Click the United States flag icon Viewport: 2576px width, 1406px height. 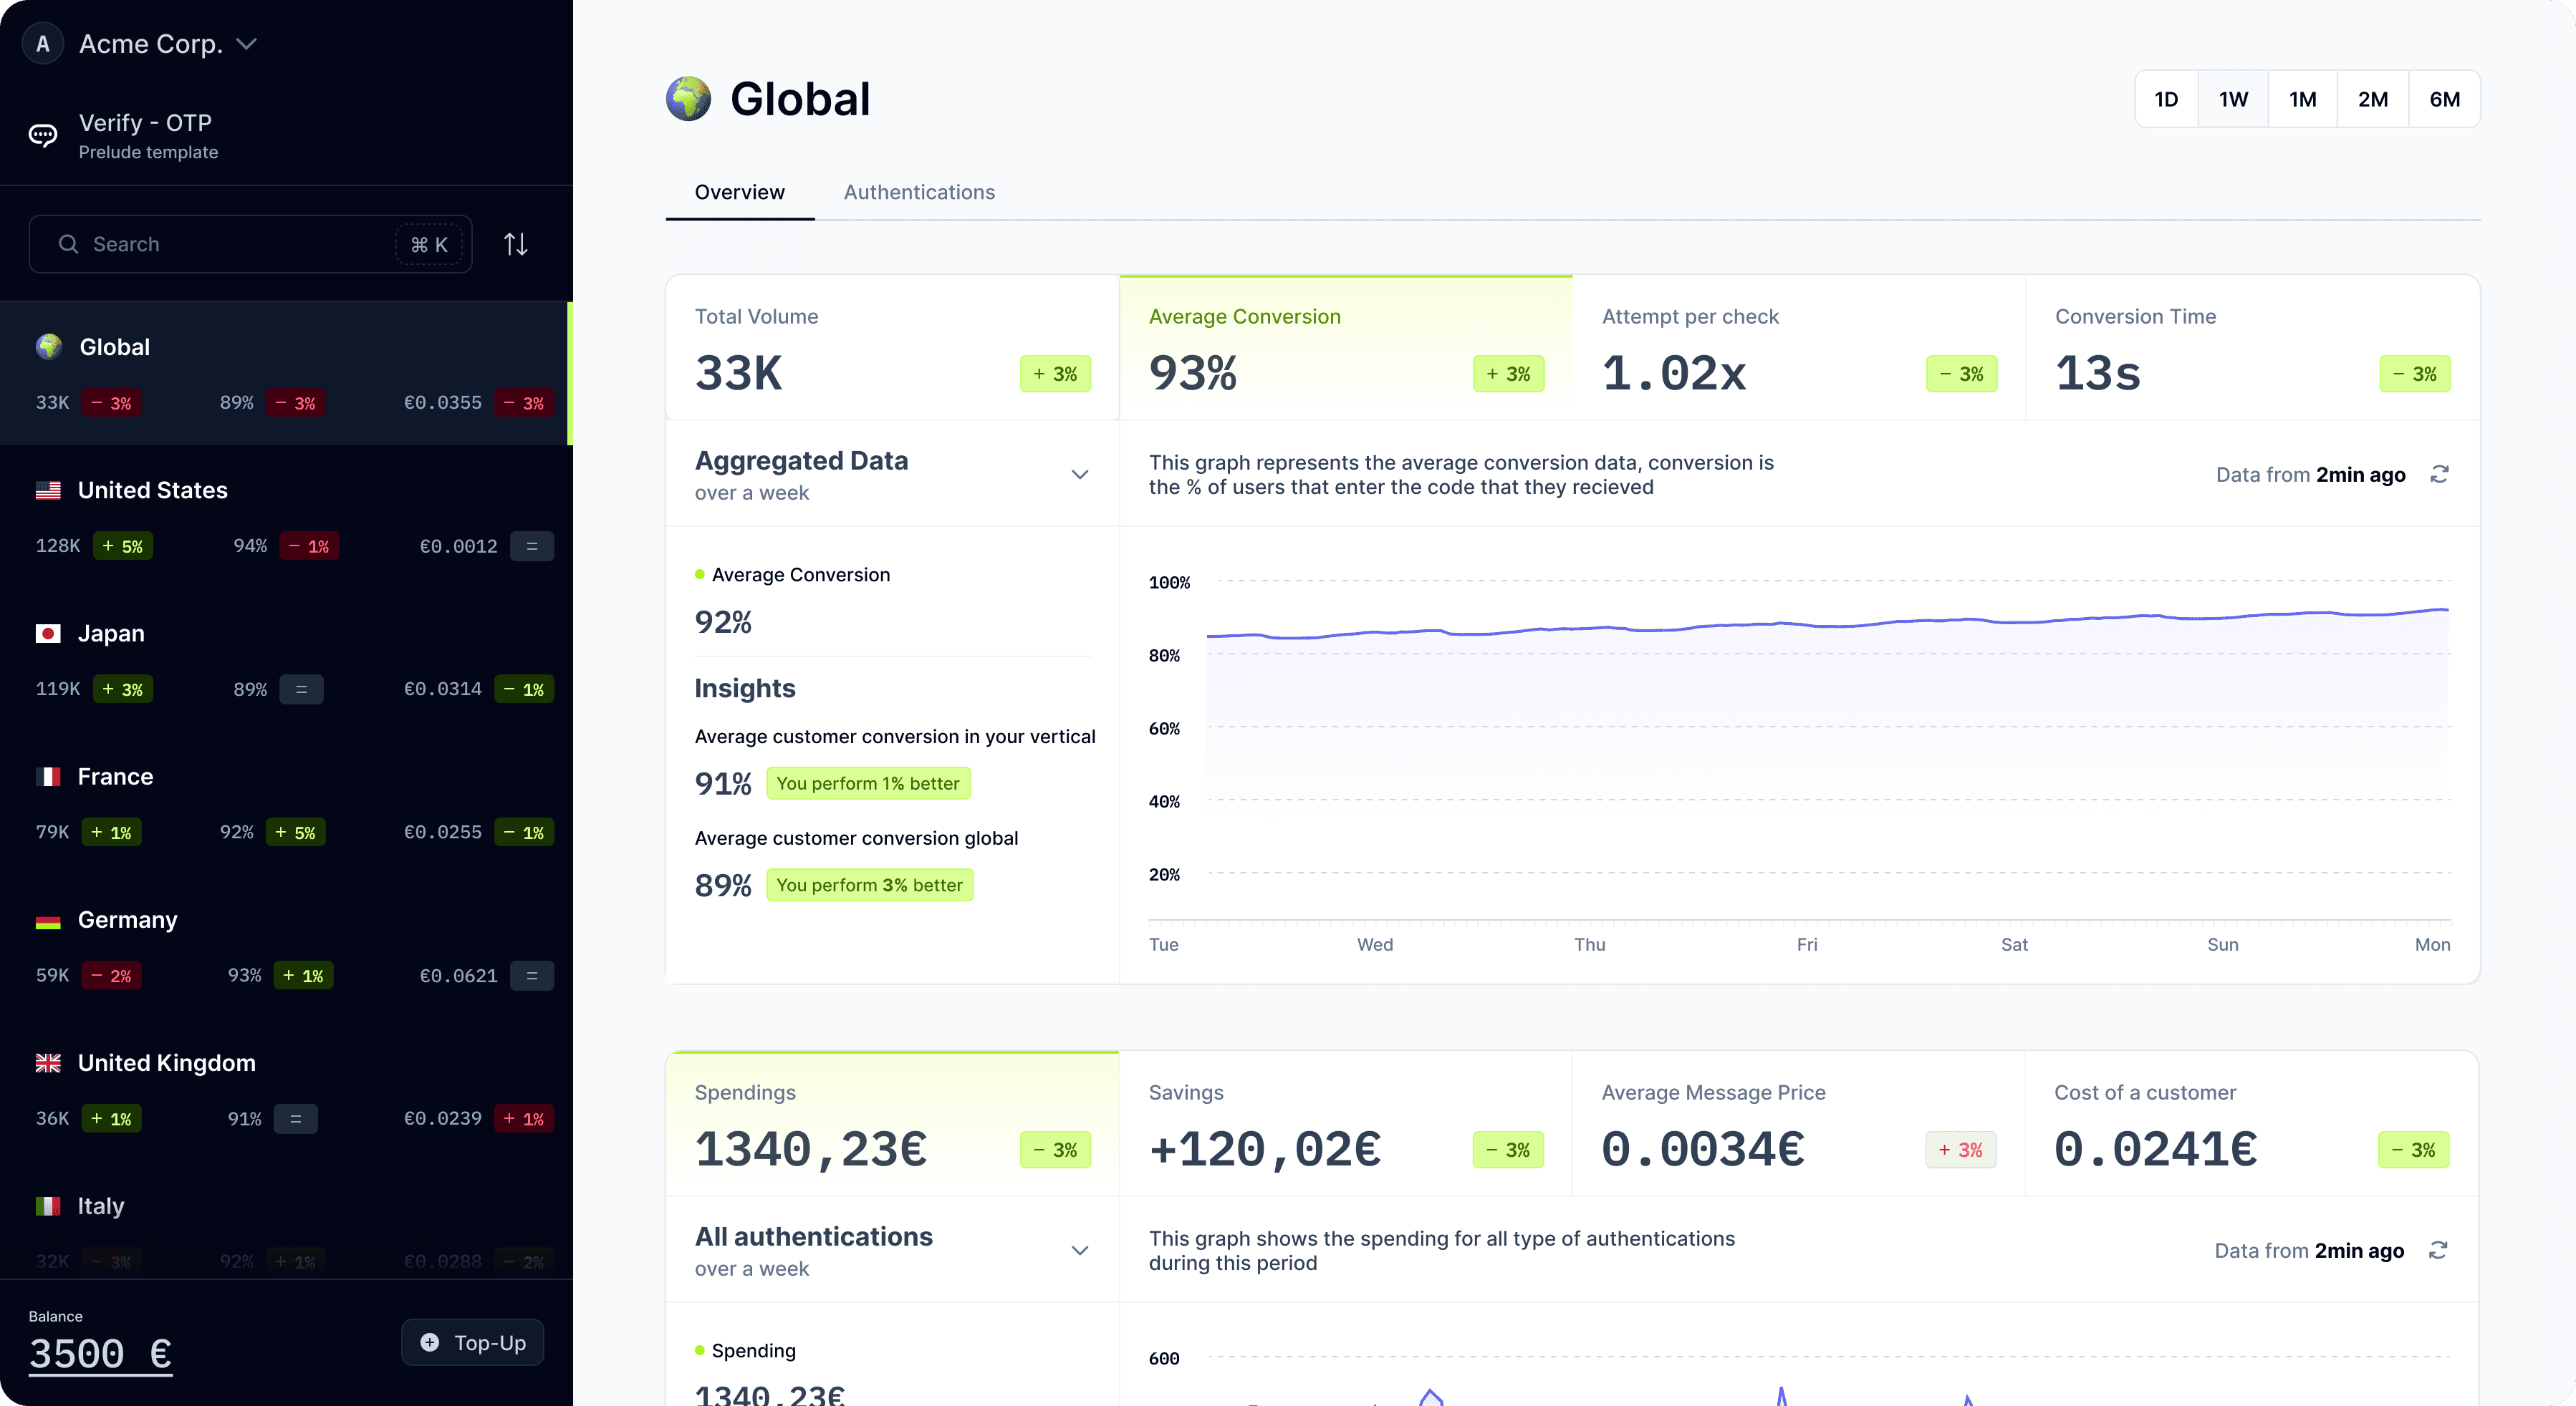48,490
